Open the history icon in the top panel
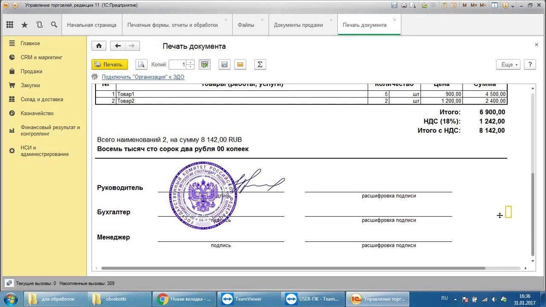 click(39, 25)
